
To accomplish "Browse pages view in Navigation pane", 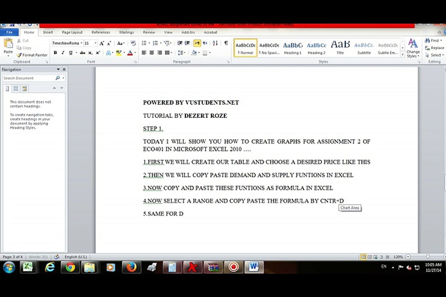I will pos(16,88).
